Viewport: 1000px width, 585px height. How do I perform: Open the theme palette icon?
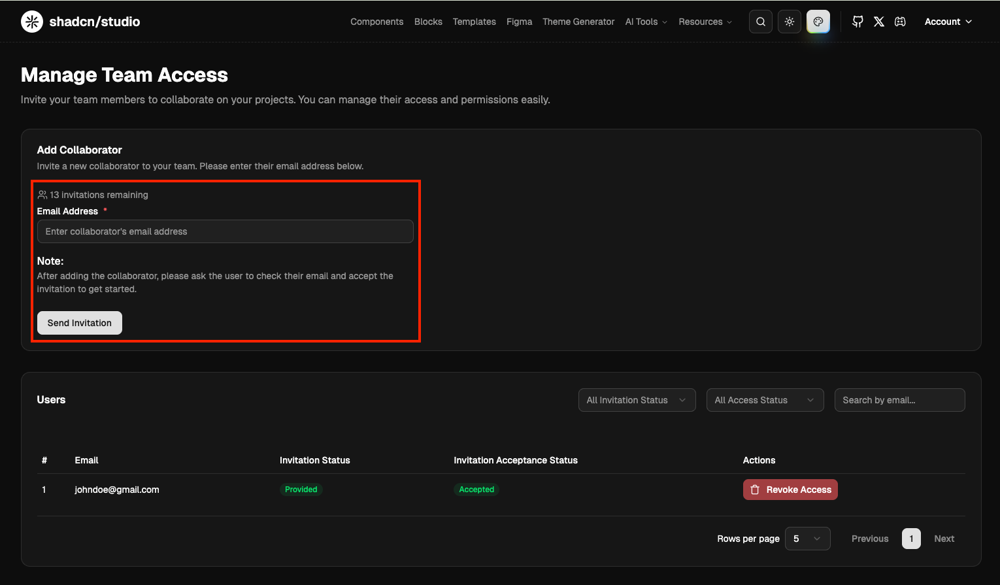(x=818, y=22)
